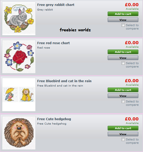This screenshot has height=152, width=143.
Task: View the red rose chart details
Action: tap(123, 58)
